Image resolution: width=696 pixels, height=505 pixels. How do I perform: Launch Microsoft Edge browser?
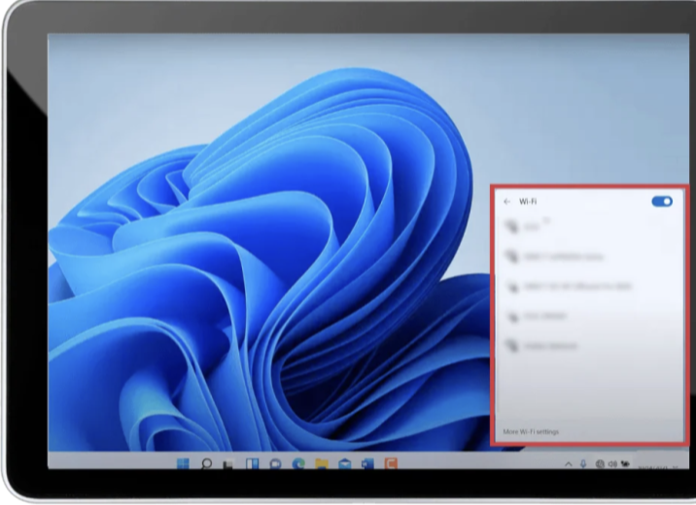click(x=298, y=464)
